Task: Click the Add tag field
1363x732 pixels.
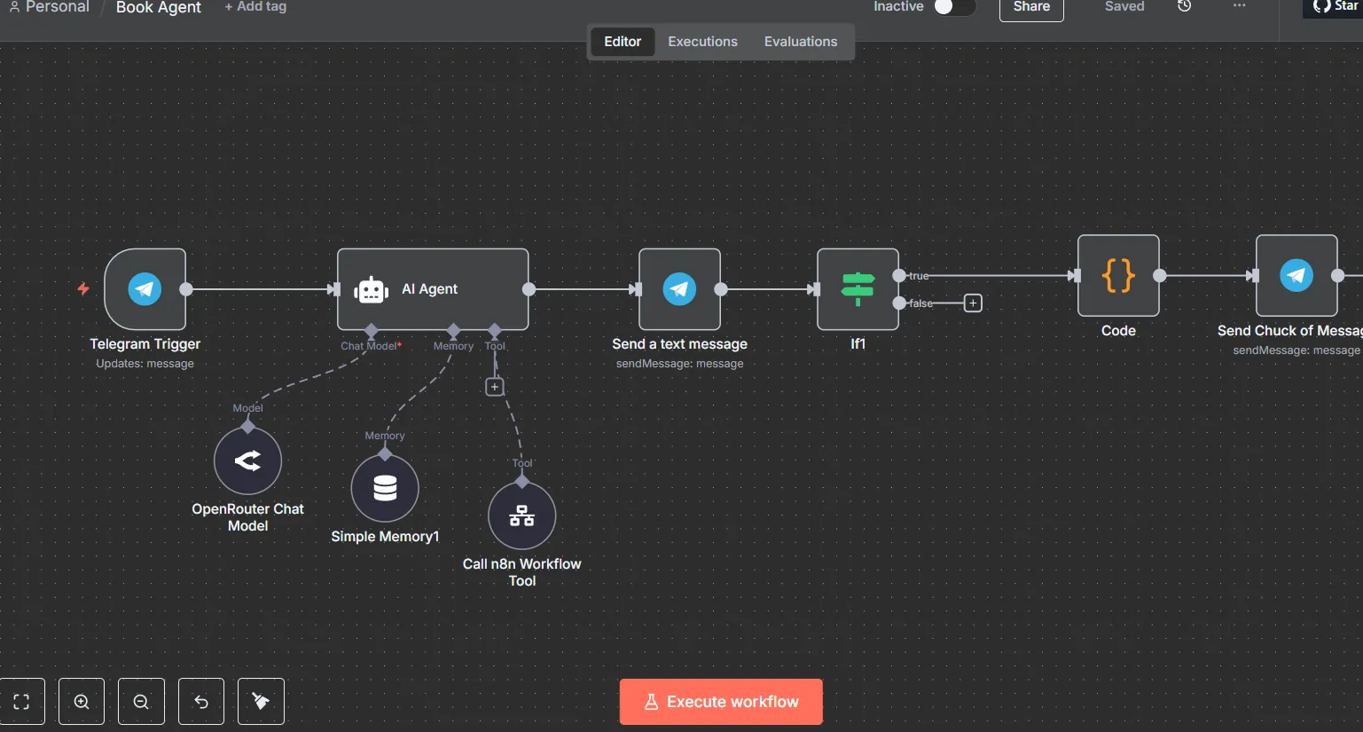Action: [x=255, y=6]
